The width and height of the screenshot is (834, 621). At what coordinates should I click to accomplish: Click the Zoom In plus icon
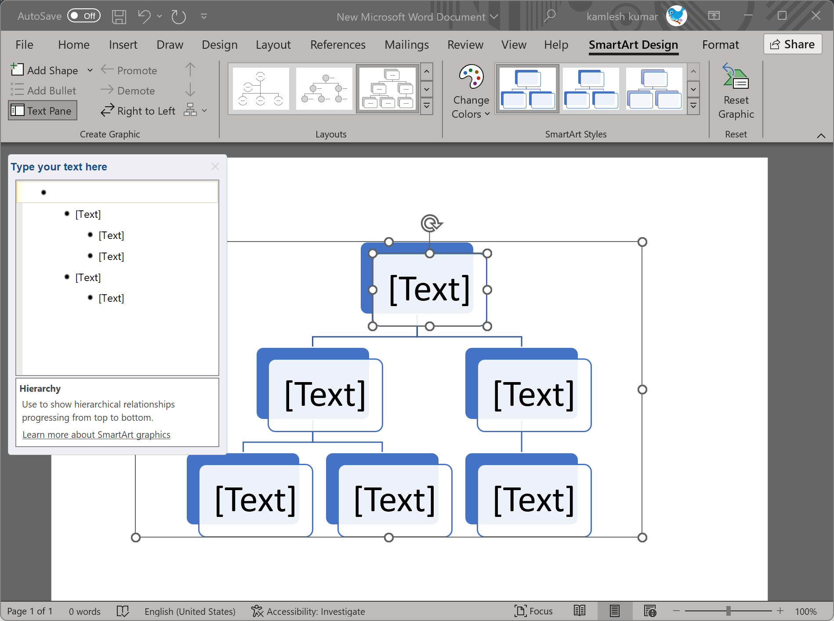point(780,611)
